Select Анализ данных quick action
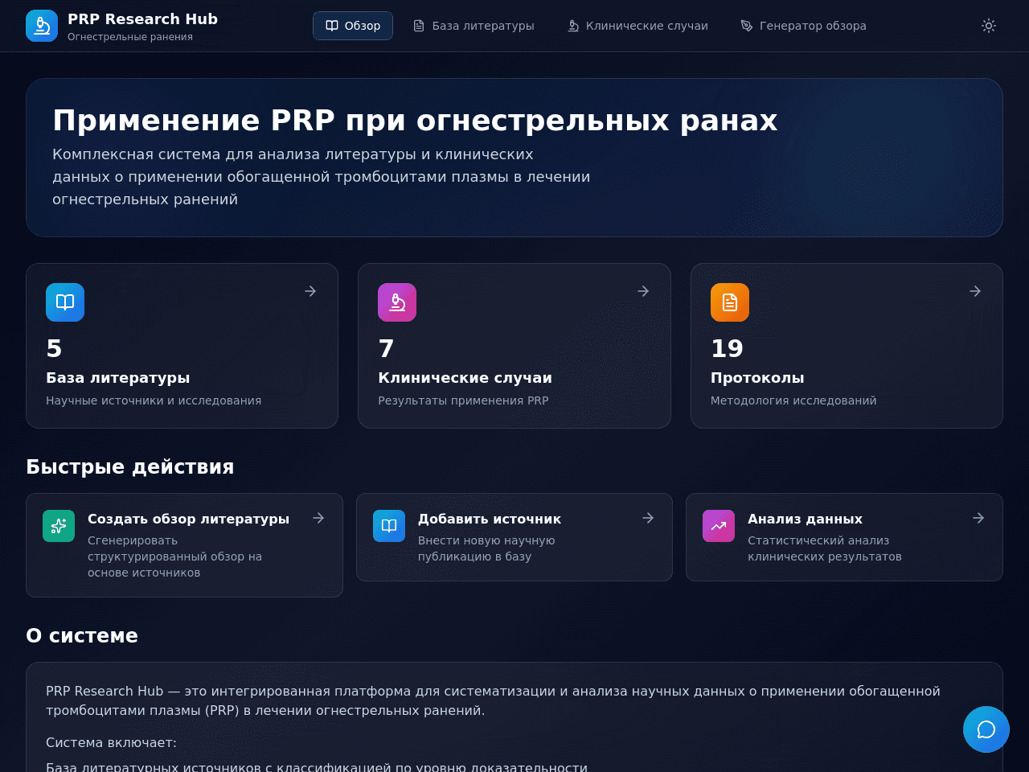The height and width of the screenshot is (772, 1029). click(844, 537)
